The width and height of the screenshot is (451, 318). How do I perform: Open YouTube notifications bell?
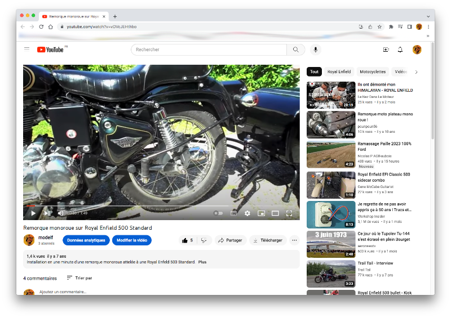coord(400,50)
